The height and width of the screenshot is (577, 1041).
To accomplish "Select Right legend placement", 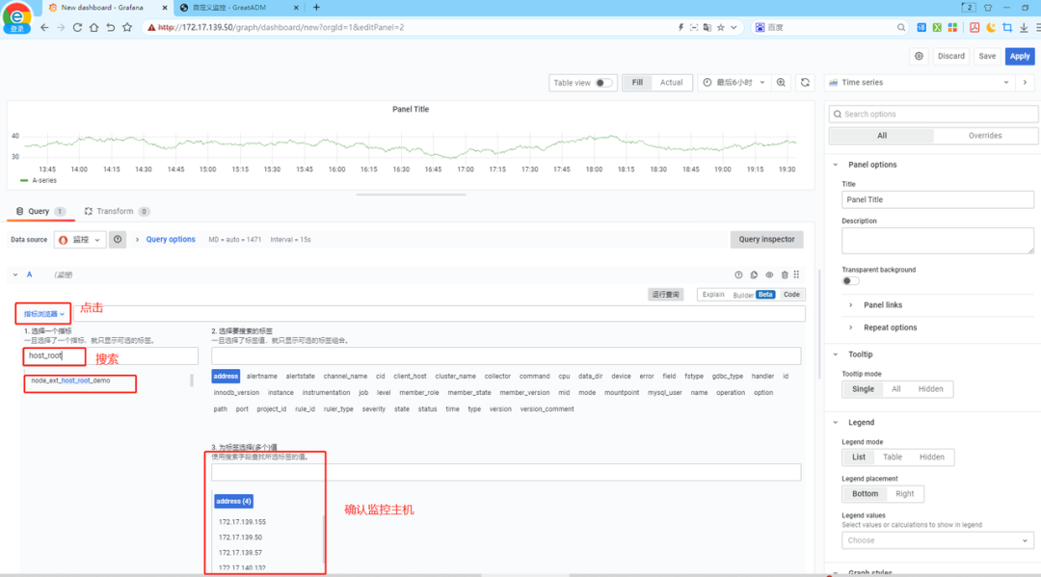I will (904, 493).
